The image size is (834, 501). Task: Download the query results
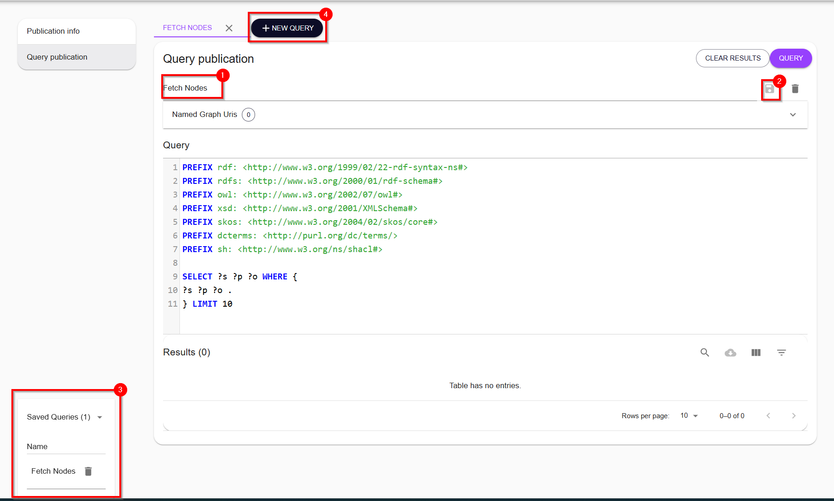730,352
